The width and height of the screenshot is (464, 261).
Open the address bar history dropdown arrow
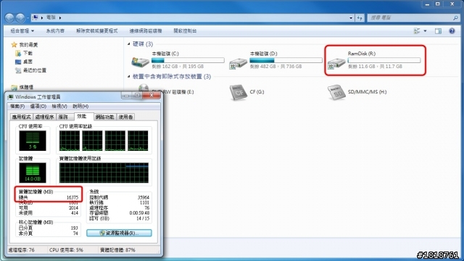pyautogui.click(x=351, y=17)
